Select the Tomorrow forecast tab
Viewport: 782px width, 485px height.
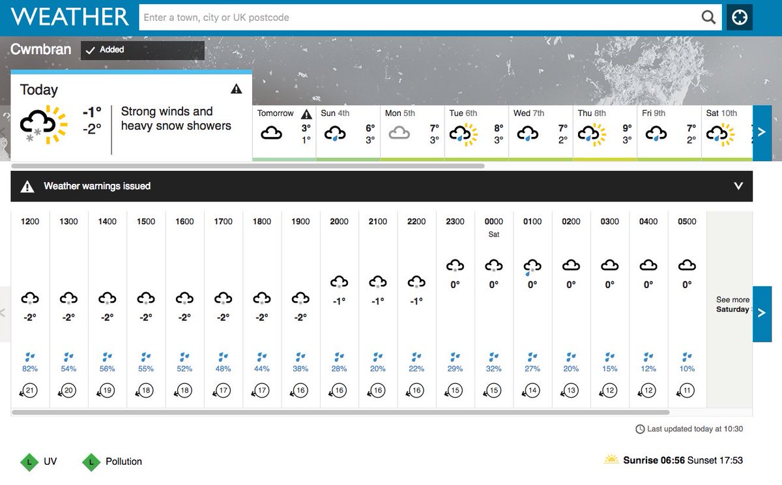(283, 132)
